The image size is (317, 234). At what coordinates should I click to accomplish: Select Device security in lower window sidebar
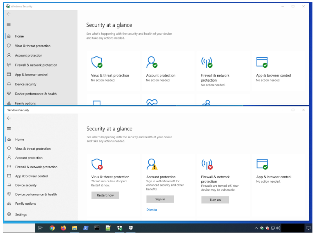coord(41,185)
